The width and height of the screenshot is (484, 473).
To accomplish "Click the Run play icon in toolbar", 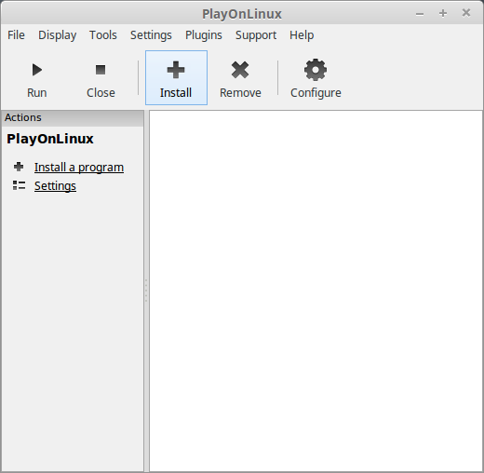I will point(37,70).
